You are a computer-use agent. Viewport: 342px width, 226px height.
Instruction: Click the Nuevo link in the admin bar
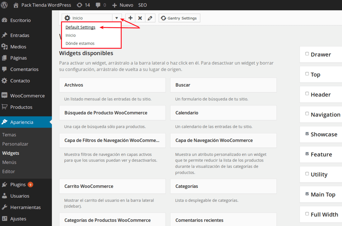tap(126, 5)
